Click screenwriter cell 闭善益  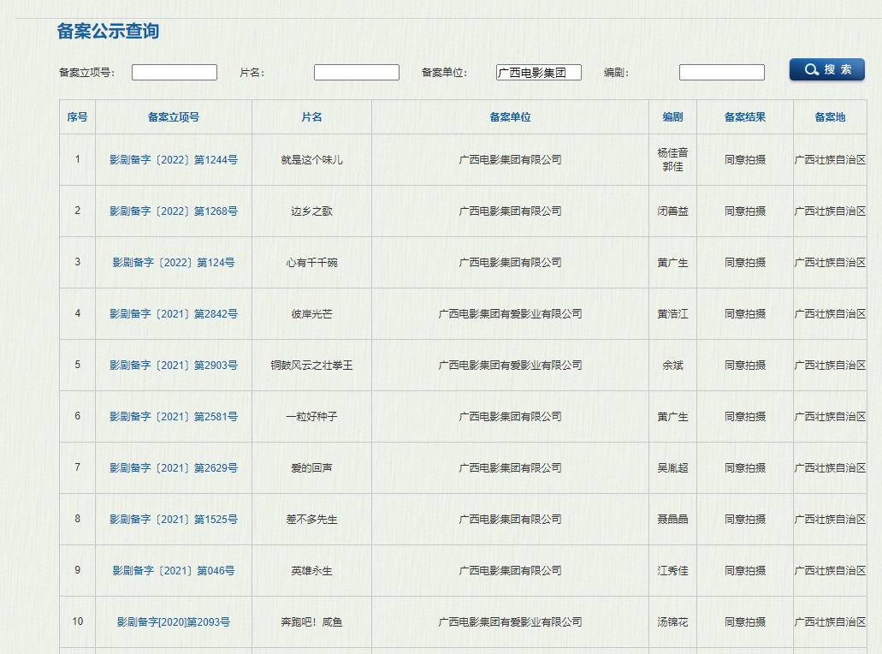click(672, 211)
